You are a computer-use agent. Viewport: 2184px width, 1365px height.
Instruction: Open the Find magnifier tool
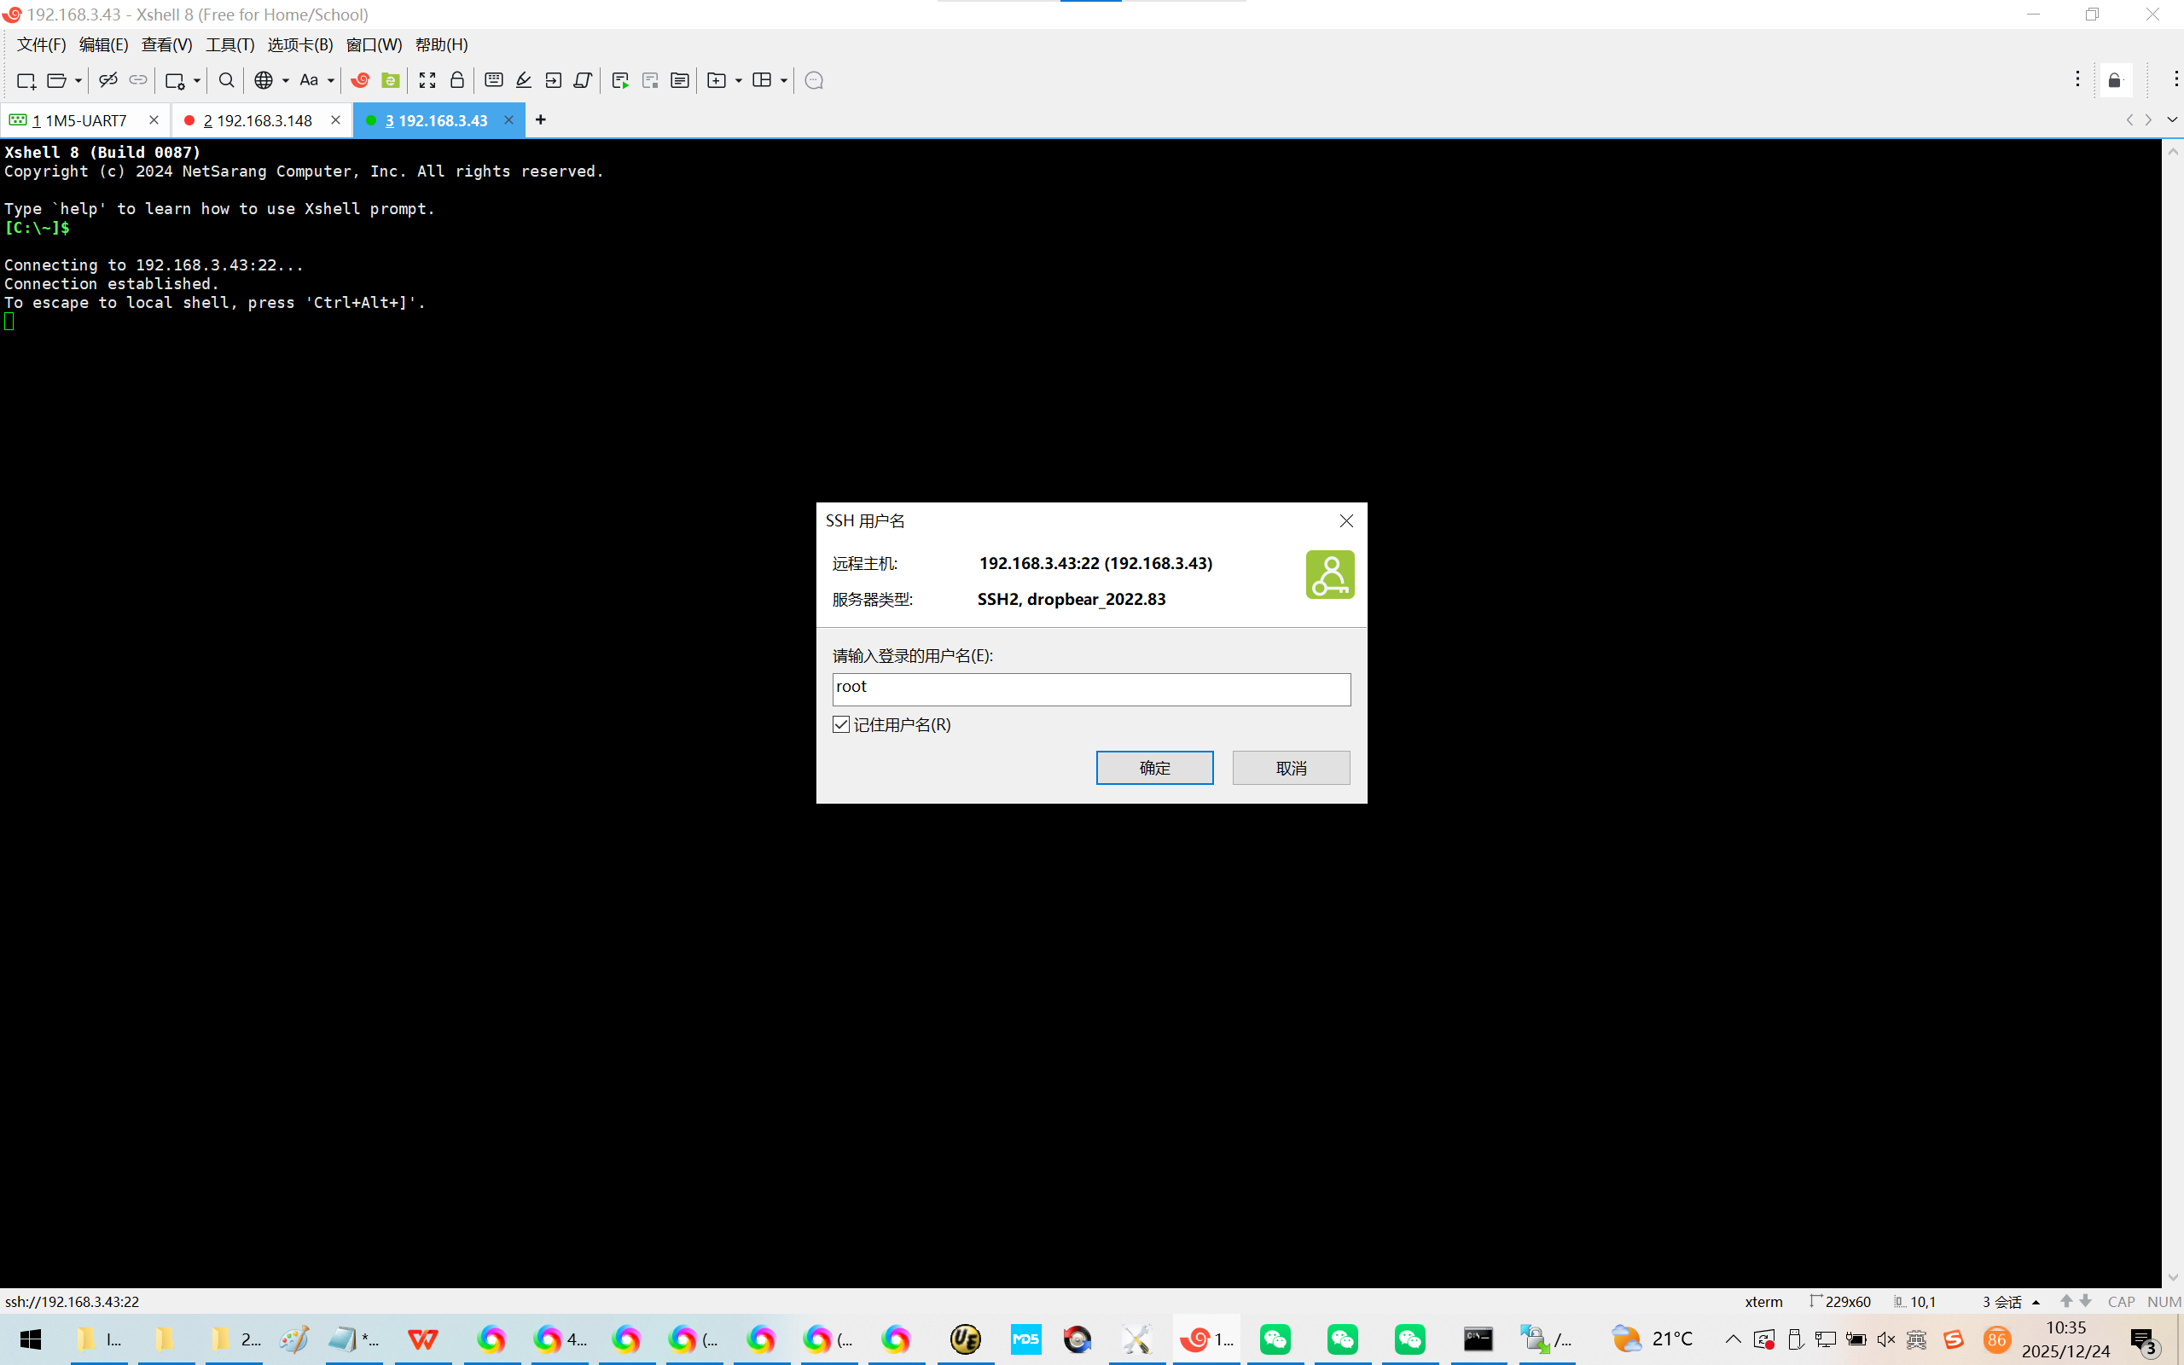pyautogui.click(x=227, y=80)
